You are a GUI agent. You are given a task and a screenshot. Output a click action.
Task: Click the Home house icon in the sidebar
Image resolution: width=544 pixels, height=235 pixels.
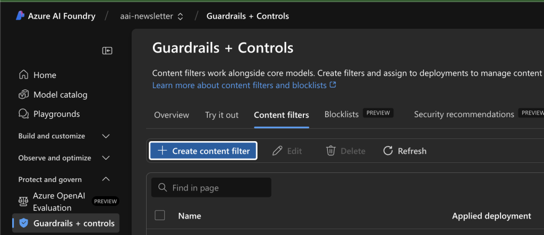pyautogui.click(x=23, y=75)
